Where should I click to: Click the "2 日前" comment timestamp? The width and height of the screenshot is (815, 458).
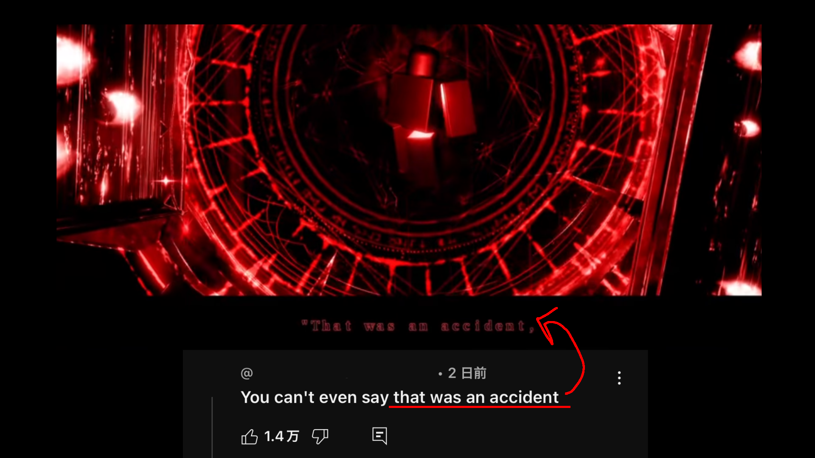click(x=467, y=373)
